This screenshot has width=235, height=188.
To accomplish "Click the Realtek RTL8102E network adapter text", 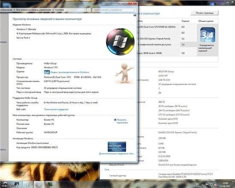I will coord(185,176).
